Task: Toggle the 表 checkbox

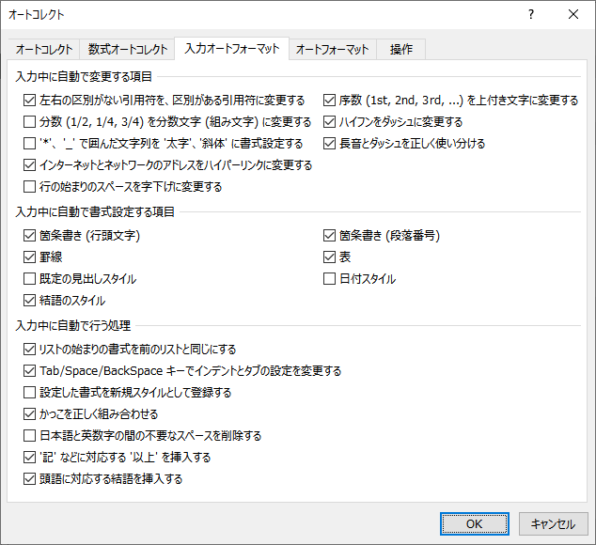Action: point(330,257)
